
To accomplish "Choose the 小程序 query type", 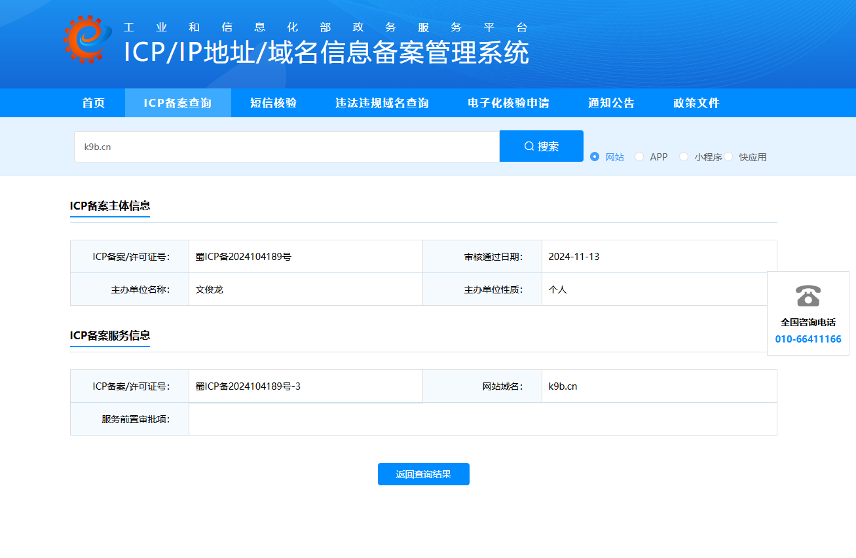I will 684,157.
